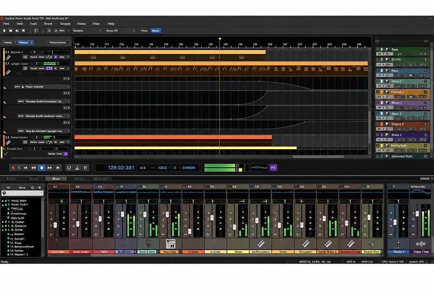This screenshot has height=294, width=434.
Task: Click the Piano channel fader knob
Action: (x=100, y=219)
